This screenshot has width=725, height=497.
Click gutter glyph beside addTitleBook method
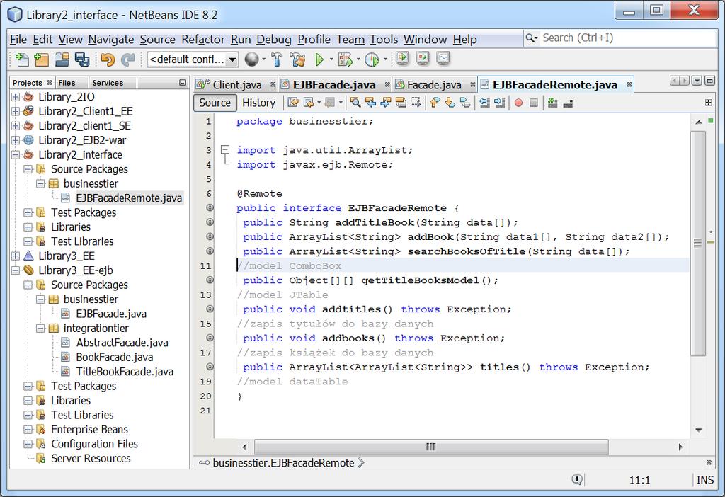[x=210, y=222]
